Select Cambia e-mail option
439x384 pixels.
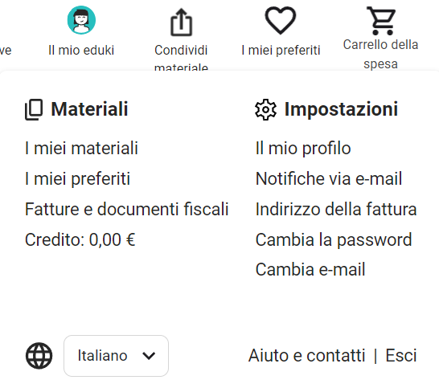click(310, 270)
